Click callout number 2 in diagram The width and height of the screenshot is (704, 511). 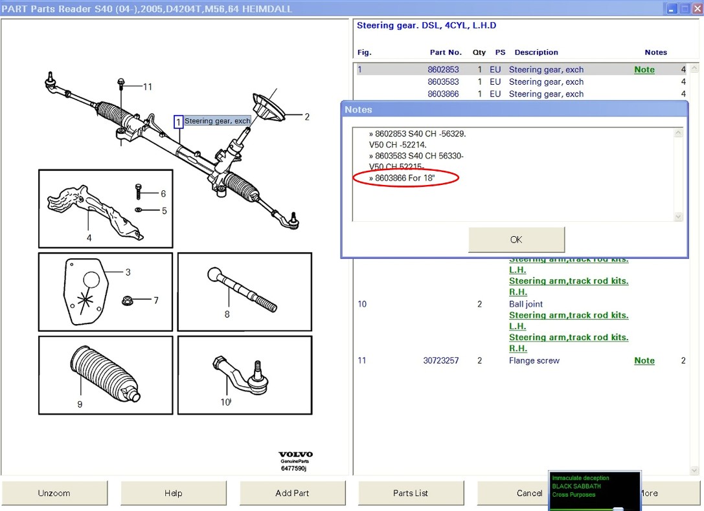click(307, 117)
